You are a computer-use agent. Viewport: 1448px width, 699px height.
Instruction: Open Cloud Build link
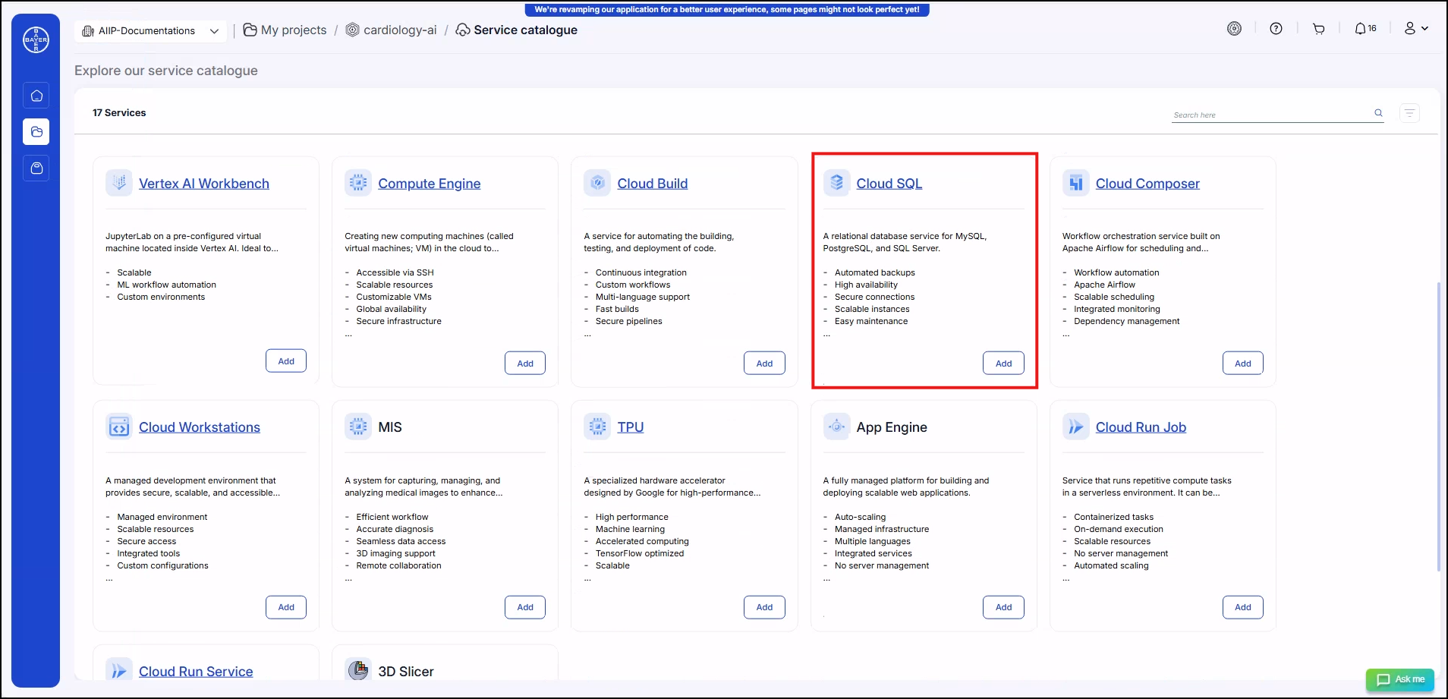coord(653,184)
